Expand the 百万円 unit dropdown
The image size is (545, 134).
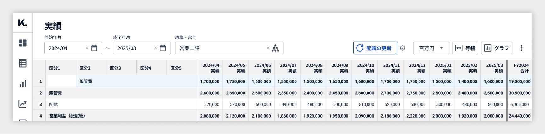[431, 48]
